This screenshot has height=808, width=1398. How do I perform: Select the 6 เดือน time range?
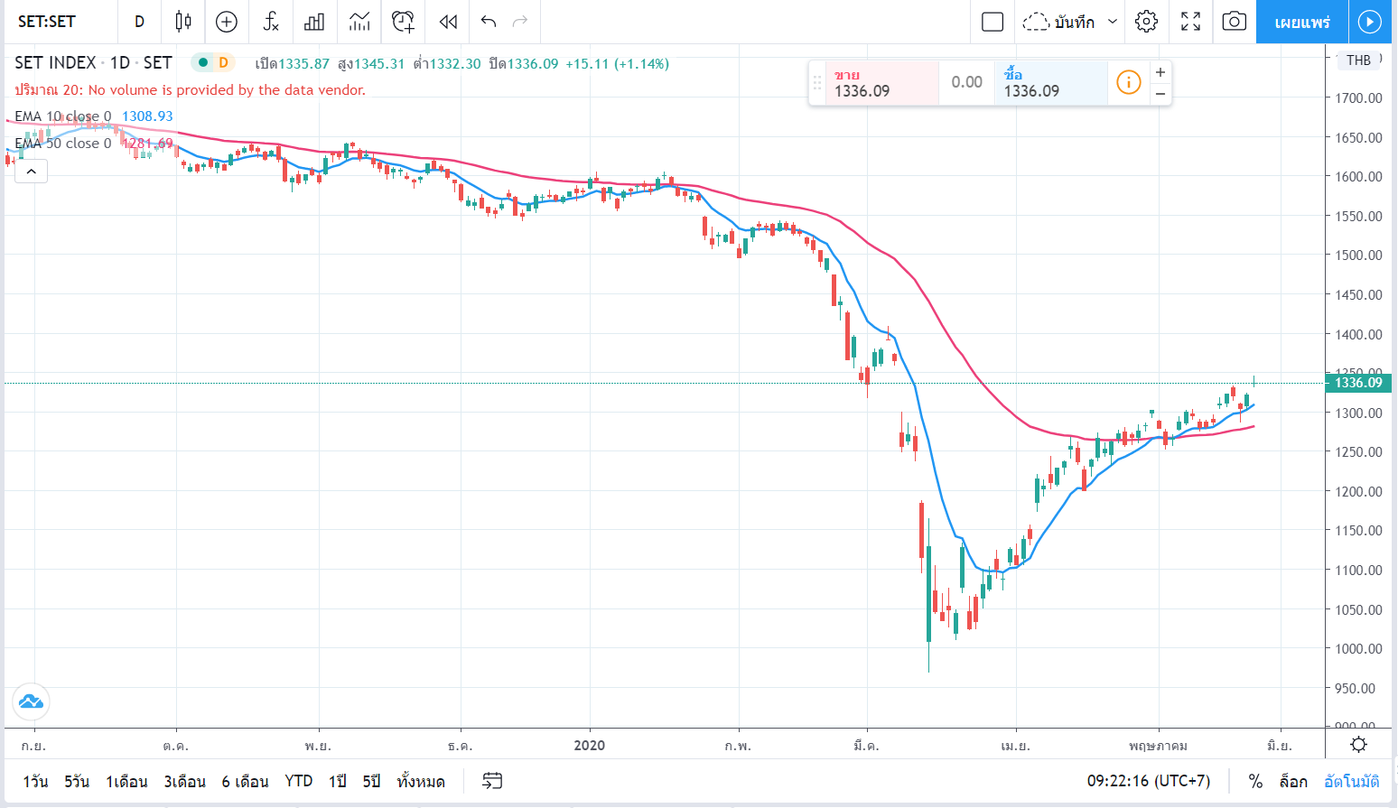pos(246,781)
